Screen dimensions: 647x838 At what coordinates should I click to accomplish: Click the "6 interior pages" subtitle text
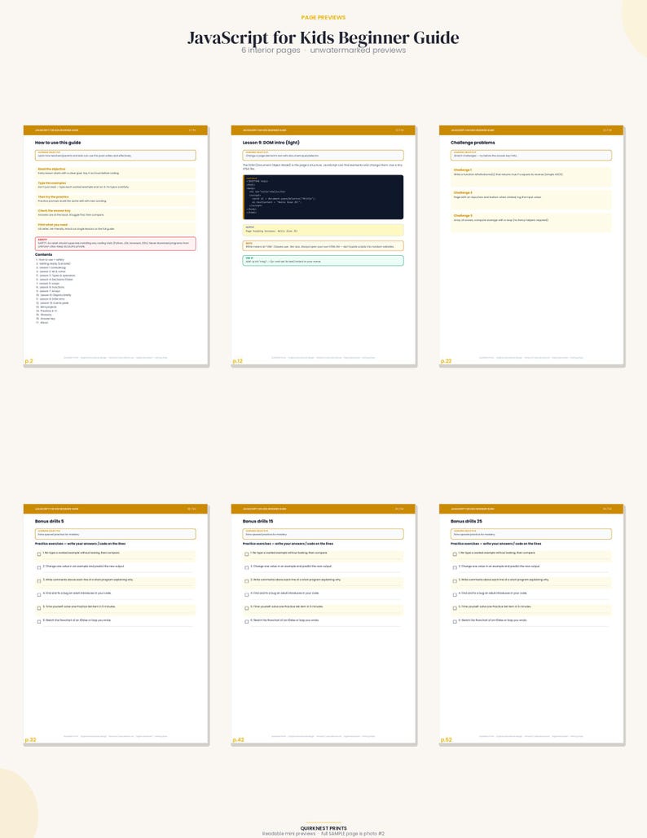click(271, 51)
